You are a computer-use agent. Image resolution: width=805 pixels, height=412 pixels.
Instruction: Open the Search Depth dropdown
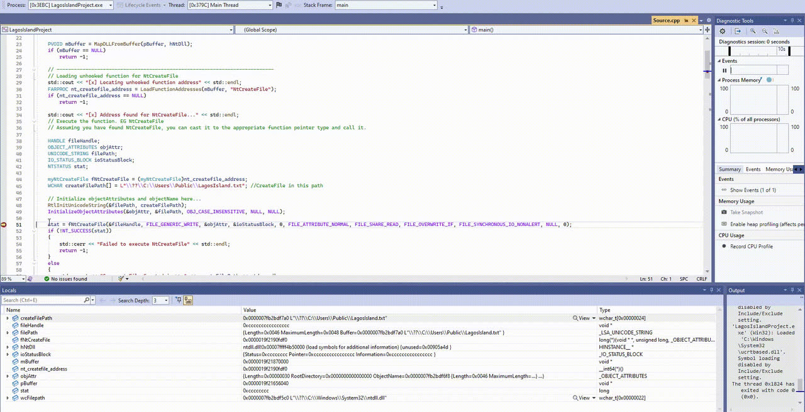(161, 300)
